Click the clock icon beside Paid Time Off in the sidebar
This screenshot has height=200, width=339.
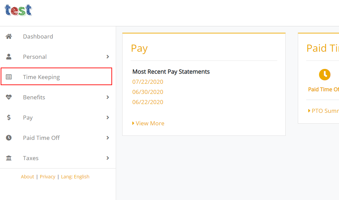click(x=9, y=138)
